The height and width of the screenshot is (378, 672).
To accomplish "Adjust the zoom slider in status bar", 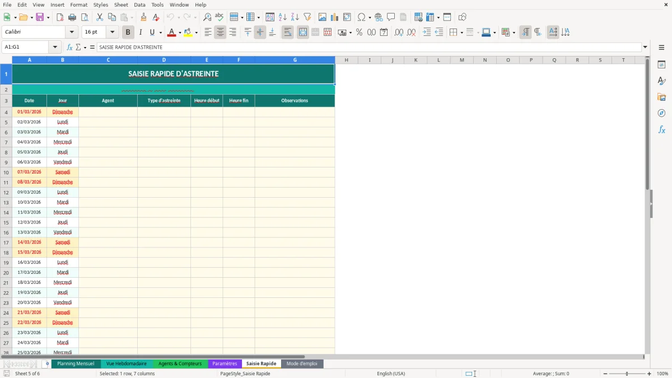I will point(627,374).
